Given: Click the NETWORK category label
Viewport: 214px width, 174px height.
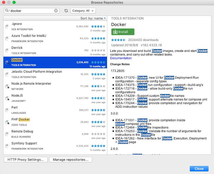Looking at the screenshot, I should (x=17, y=89).
